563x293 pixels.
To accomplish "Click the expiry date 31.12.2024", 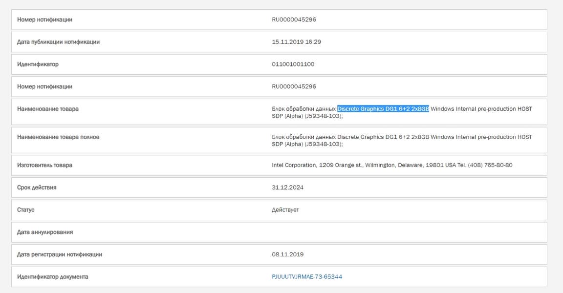I will tap(287, 188).
